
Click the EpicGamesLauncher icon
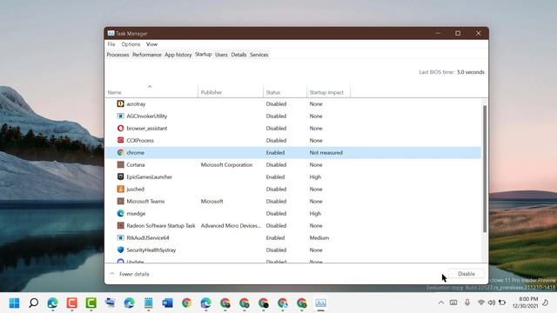[120, 176]
